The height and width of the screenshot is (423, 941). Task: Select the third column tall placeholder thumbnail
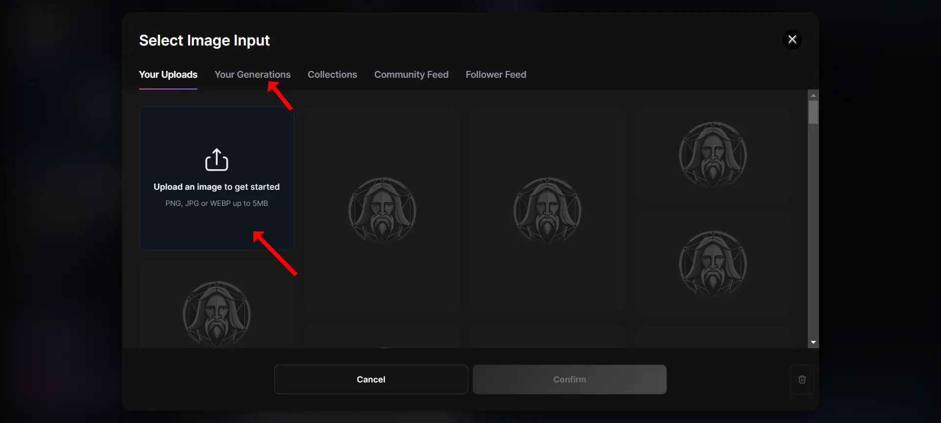547,210
